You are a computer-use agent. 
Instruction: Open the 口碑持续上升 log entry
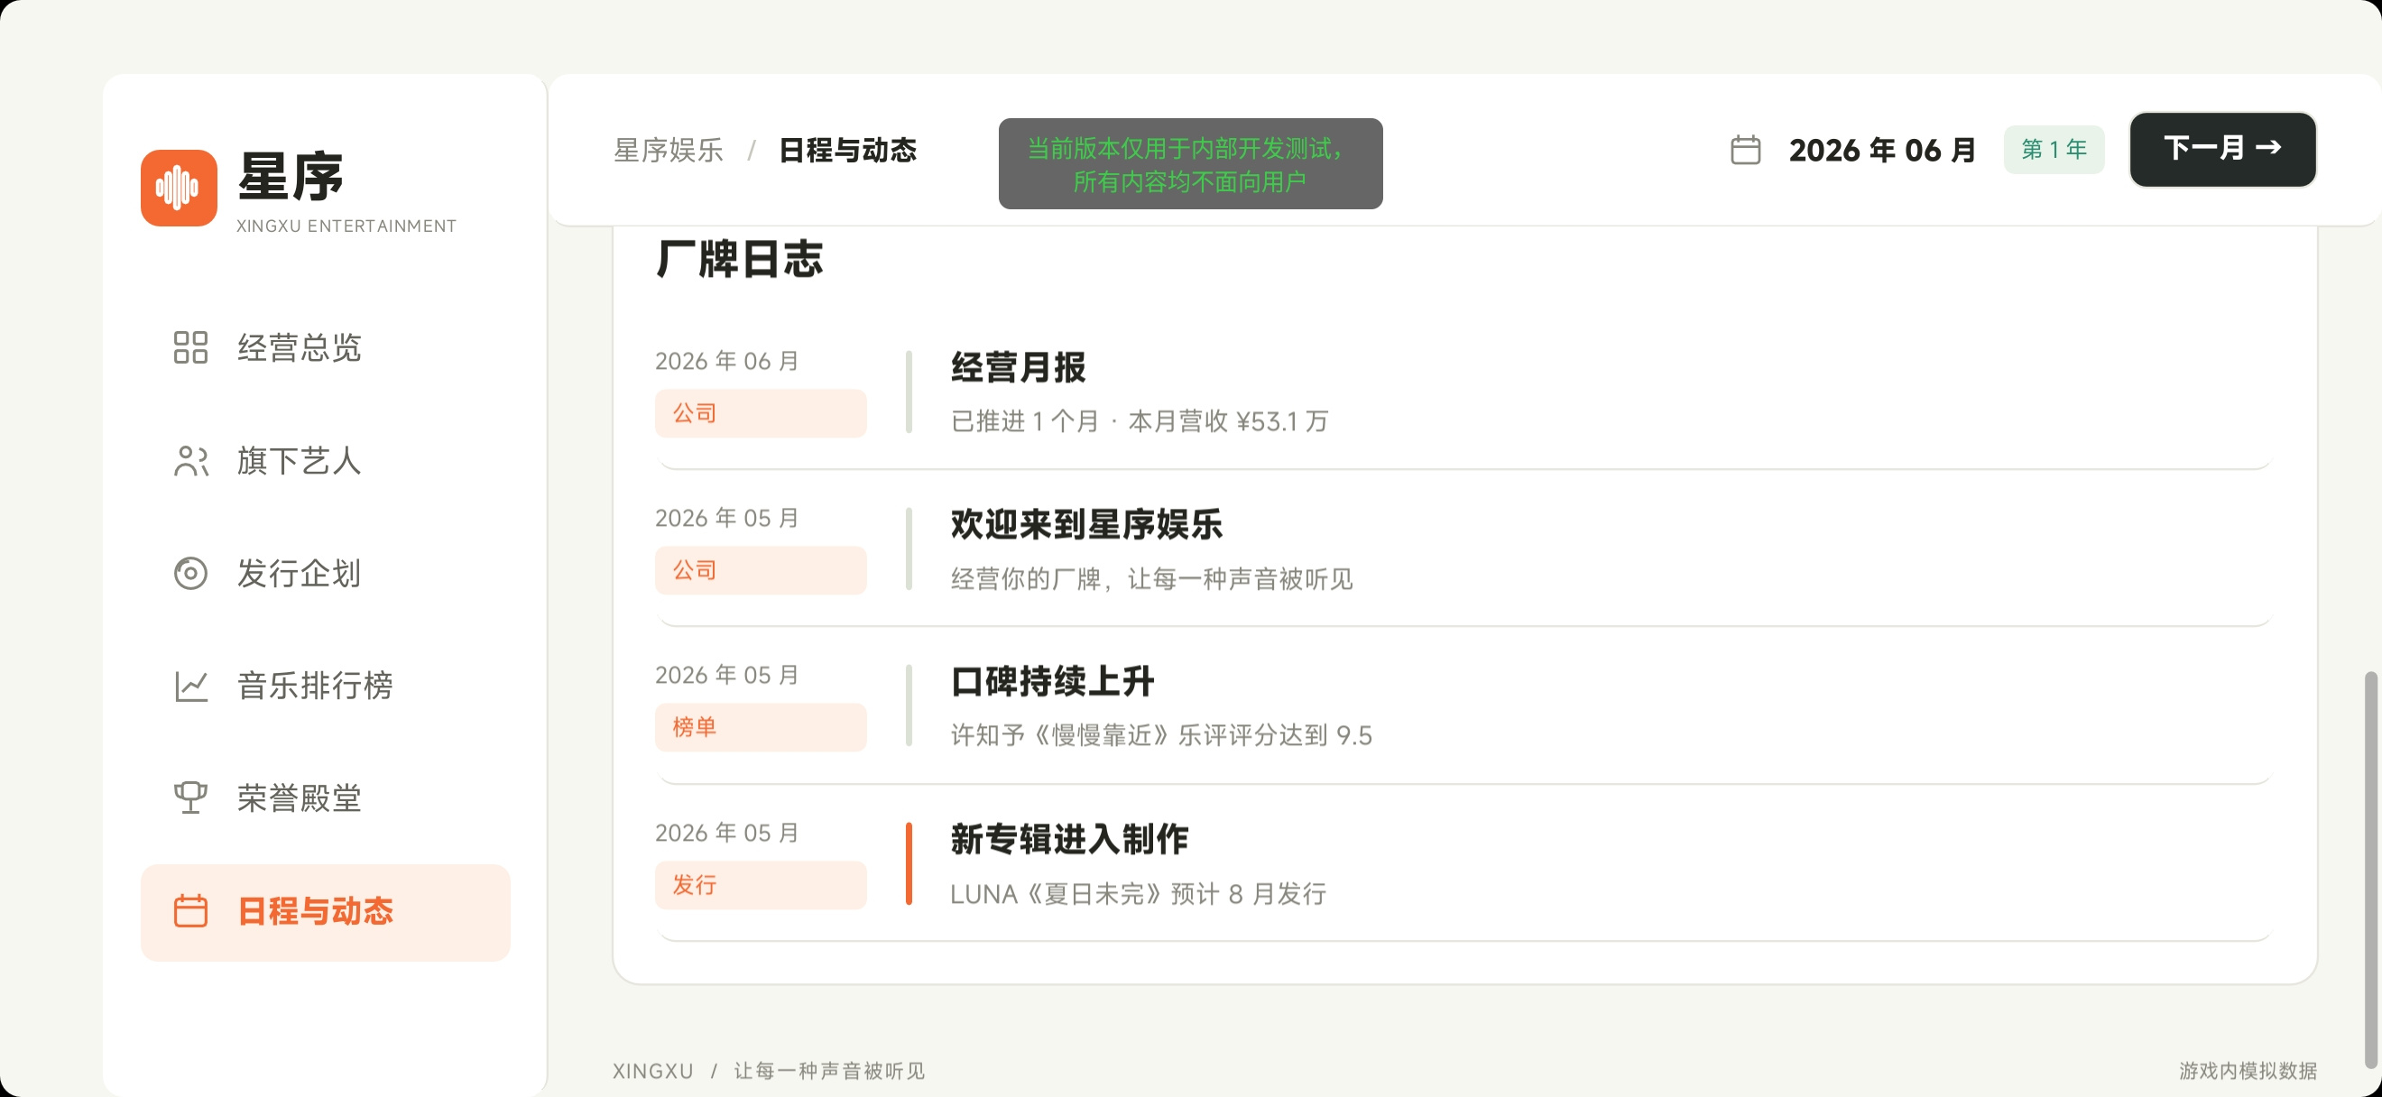[x=1052, y=681]
